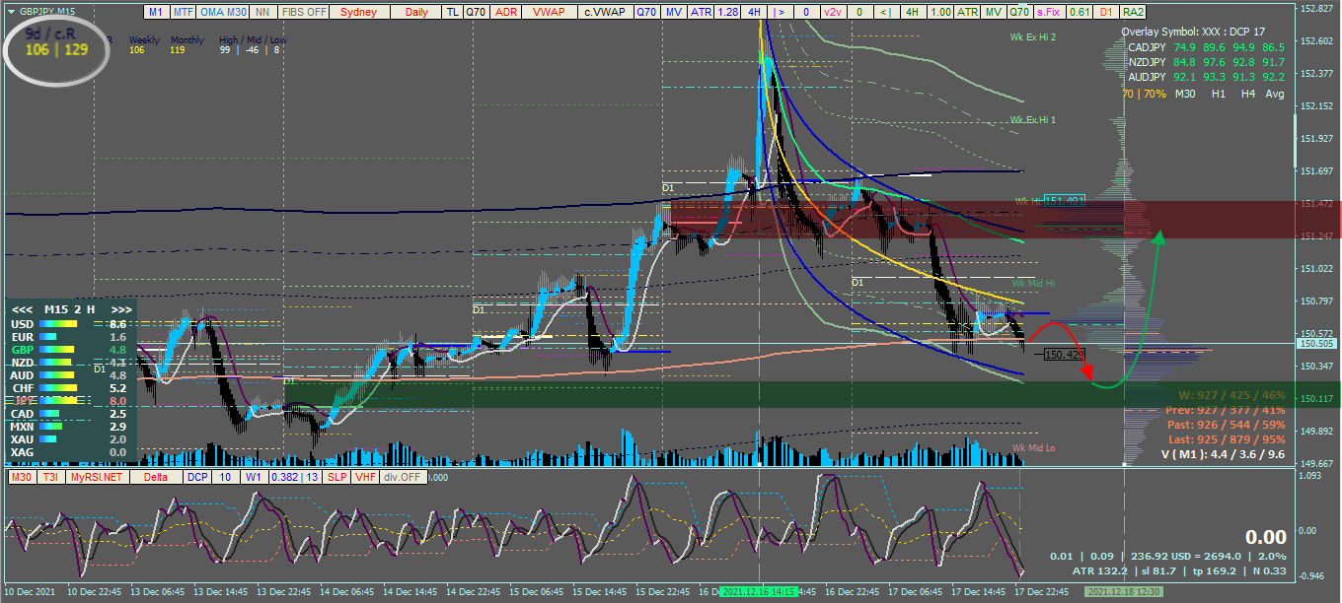The height and width of the screenshot is (603, 1342).
Task: Click the XAU currency label
Action: [x=21, y=439]
